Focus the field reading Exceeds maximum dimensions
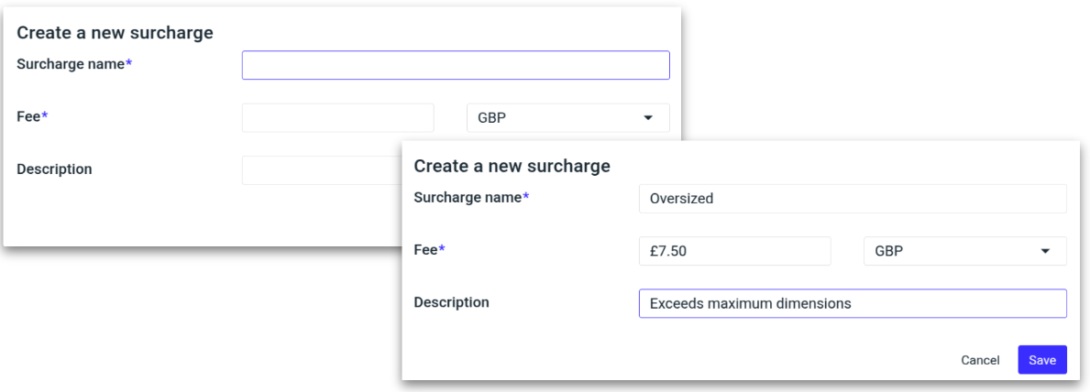1090x392 pixels. pos(852,303)
